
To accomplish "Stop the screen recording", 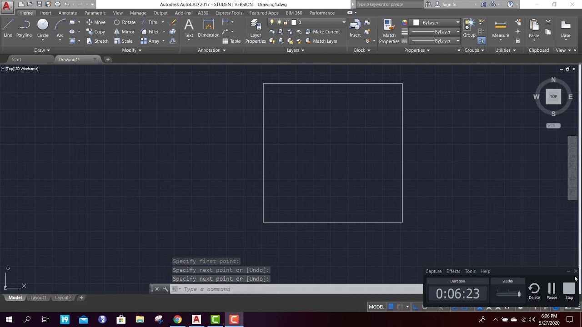I will point(569,291).
